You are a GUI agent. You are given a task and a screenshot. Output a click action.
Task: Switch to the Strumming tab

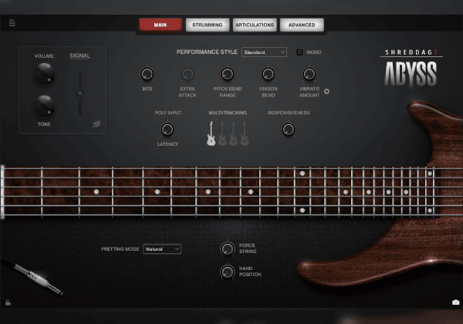pyautogui.click(x=207, y=25)
